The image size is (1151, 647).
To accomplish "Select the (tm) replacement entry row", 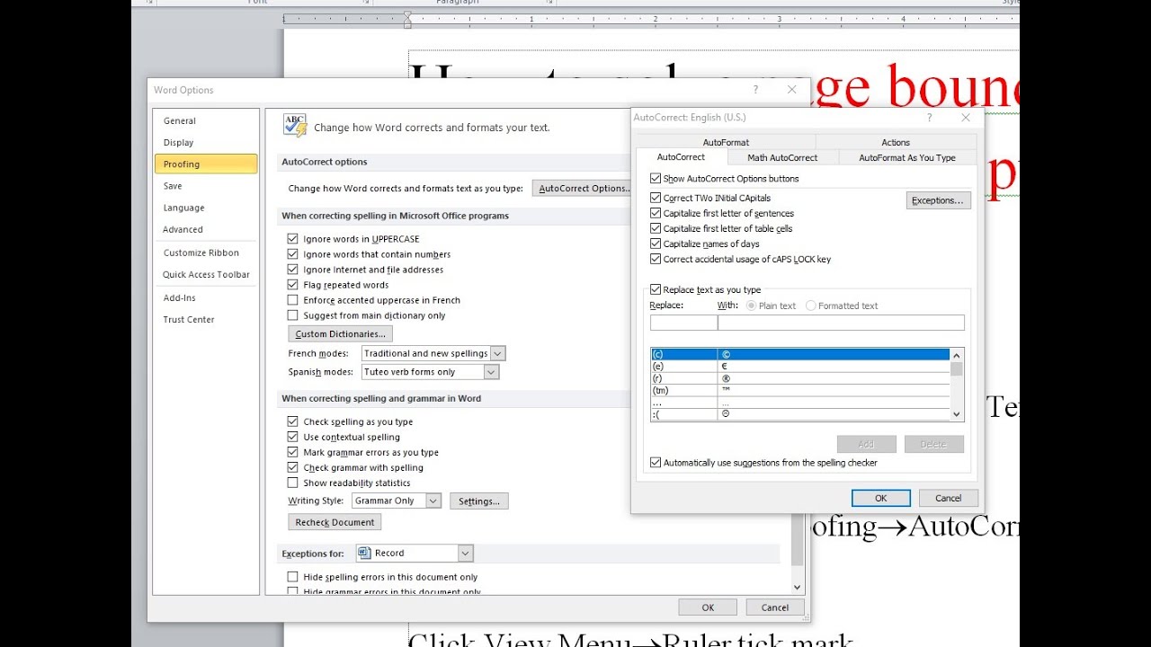I will tap(800, 391).
